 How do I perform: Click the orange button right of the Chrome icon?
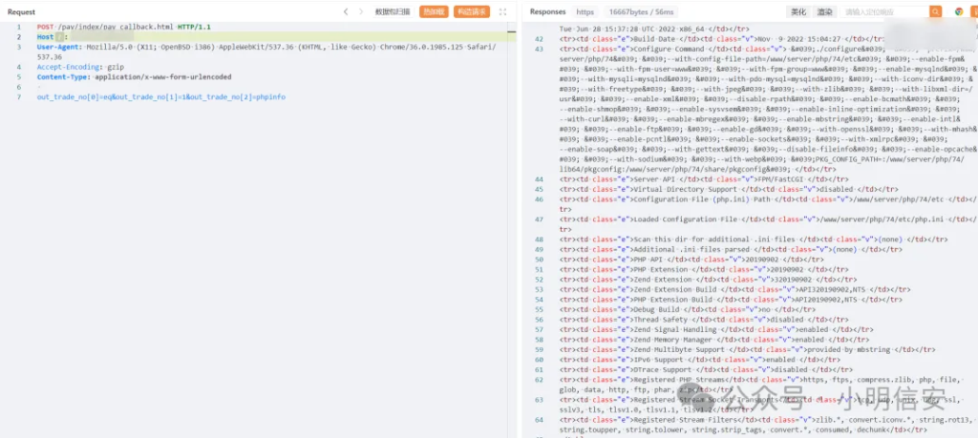click(973, 11)
